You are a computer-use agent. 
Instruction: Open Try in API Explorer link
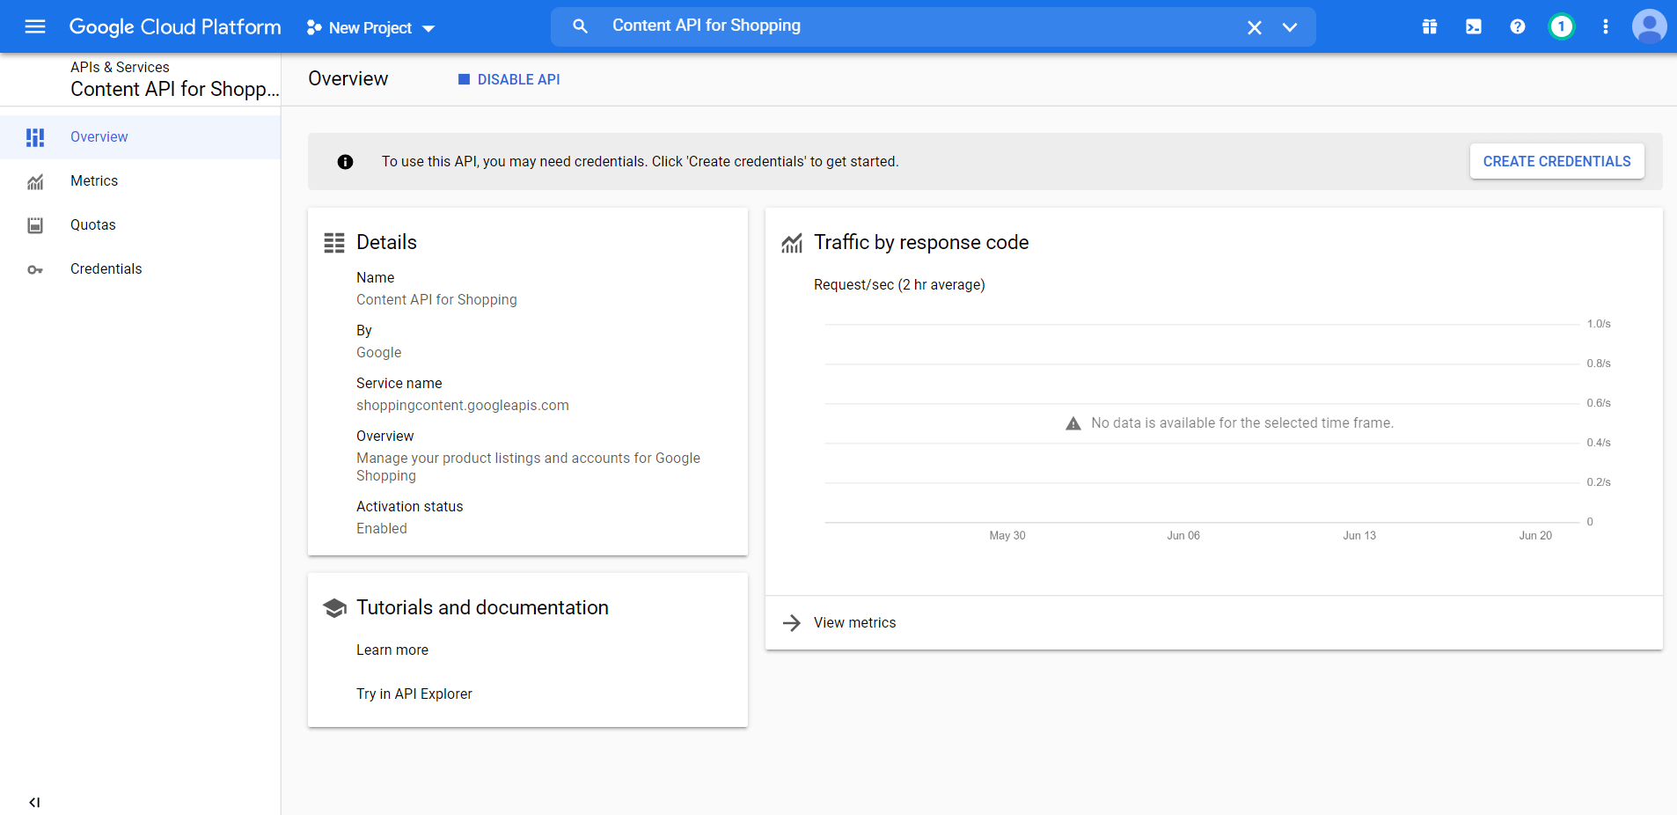pyautogui.click(x=414, y=694)
